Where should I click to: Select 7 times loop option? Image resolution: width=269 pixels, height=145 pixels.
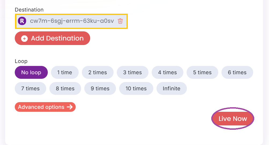30,88
